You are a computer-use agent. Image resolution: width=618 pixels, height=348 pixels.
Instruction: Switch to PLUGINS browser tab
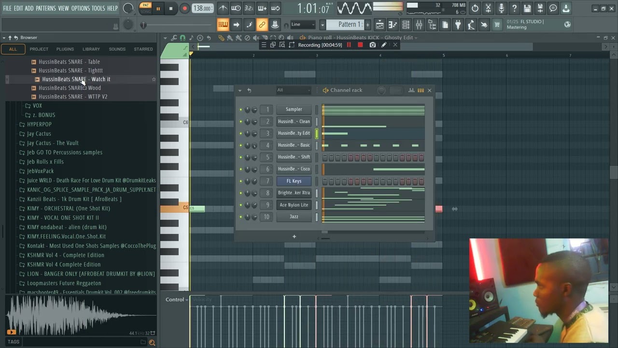coord(65,49)
